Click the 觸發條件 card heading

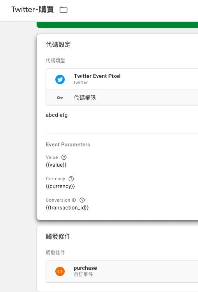[58, 236]
